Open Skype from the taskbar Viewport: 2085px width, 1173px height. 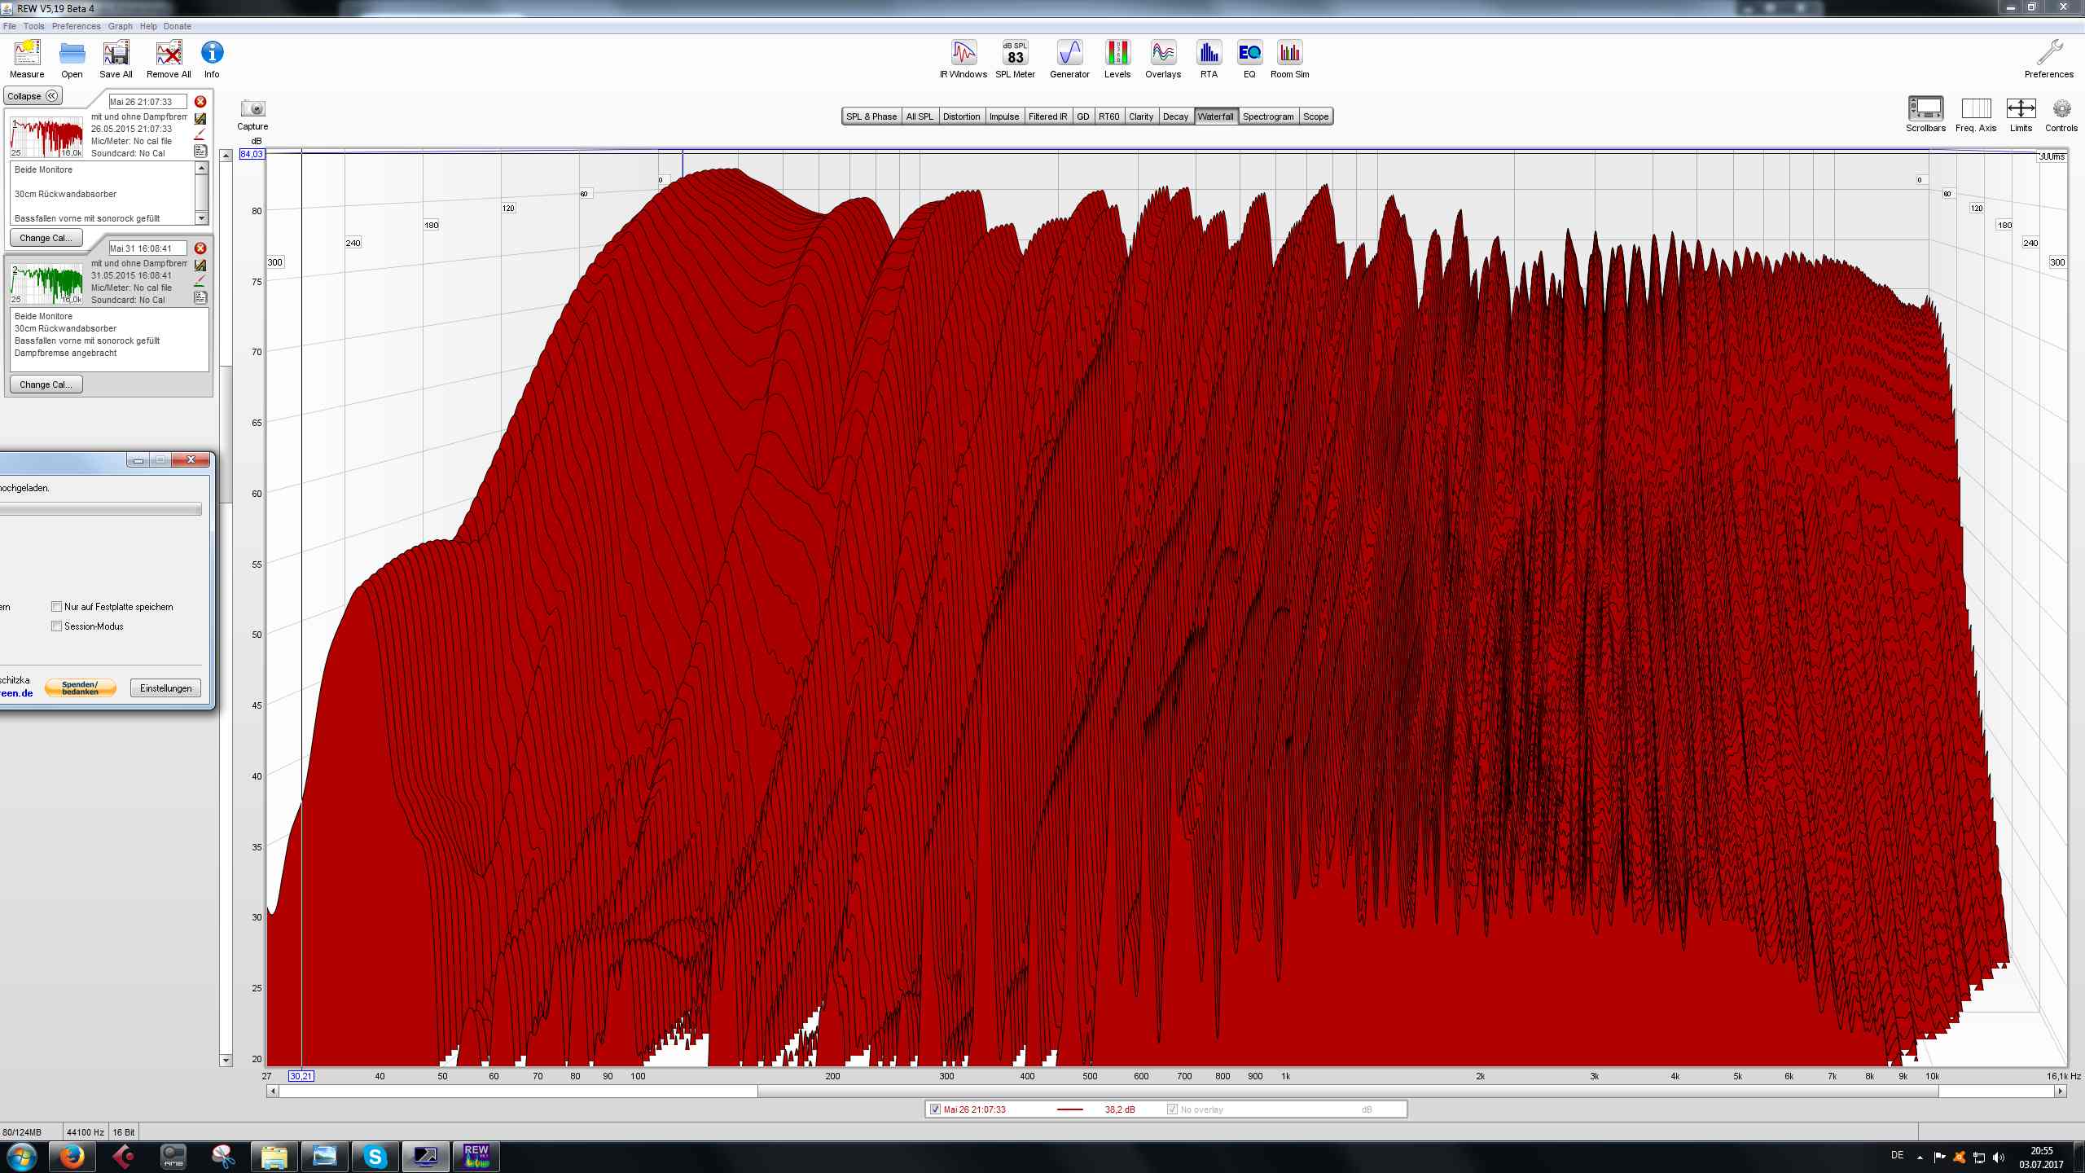point(375,1157)
